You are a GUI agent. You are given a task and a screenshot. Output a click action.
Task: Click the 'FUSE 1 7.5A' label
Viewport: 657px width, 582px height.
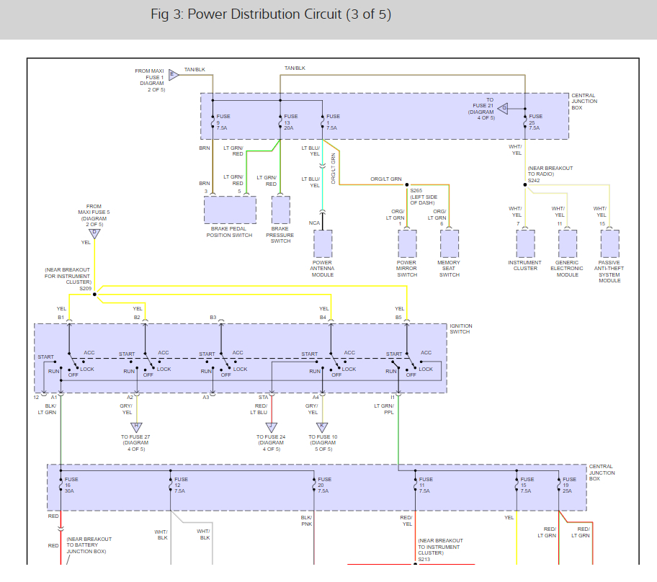point(333,122)
